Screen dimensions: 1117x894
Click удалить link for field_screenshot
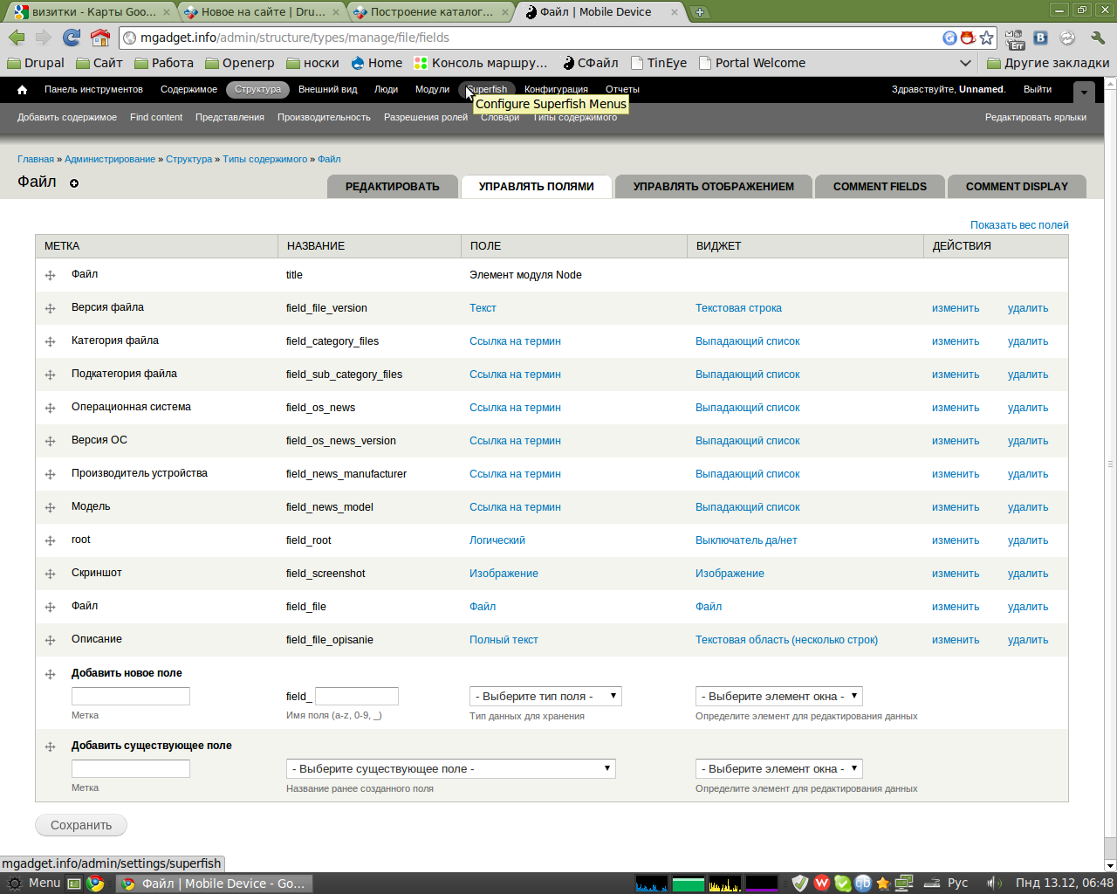[1027, 574]
